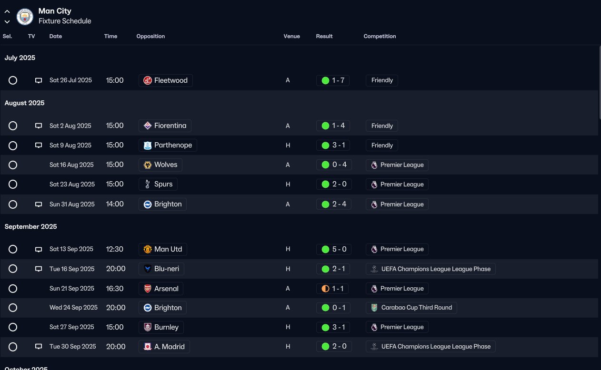Viewport: 601px width, 370px height.
Task: Sort by the Competition column header
Action: click(380, 36)
